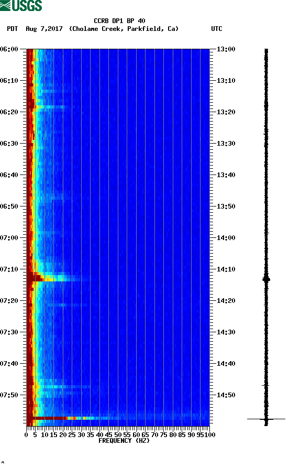Image resolution: width=289 pixels, height=468 pixels.
Task: Click the 50 Hz frequency tick label
Action: pos(118,435)
